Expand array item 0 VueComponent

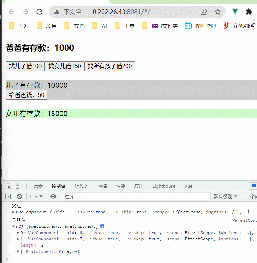pos(18,233)
